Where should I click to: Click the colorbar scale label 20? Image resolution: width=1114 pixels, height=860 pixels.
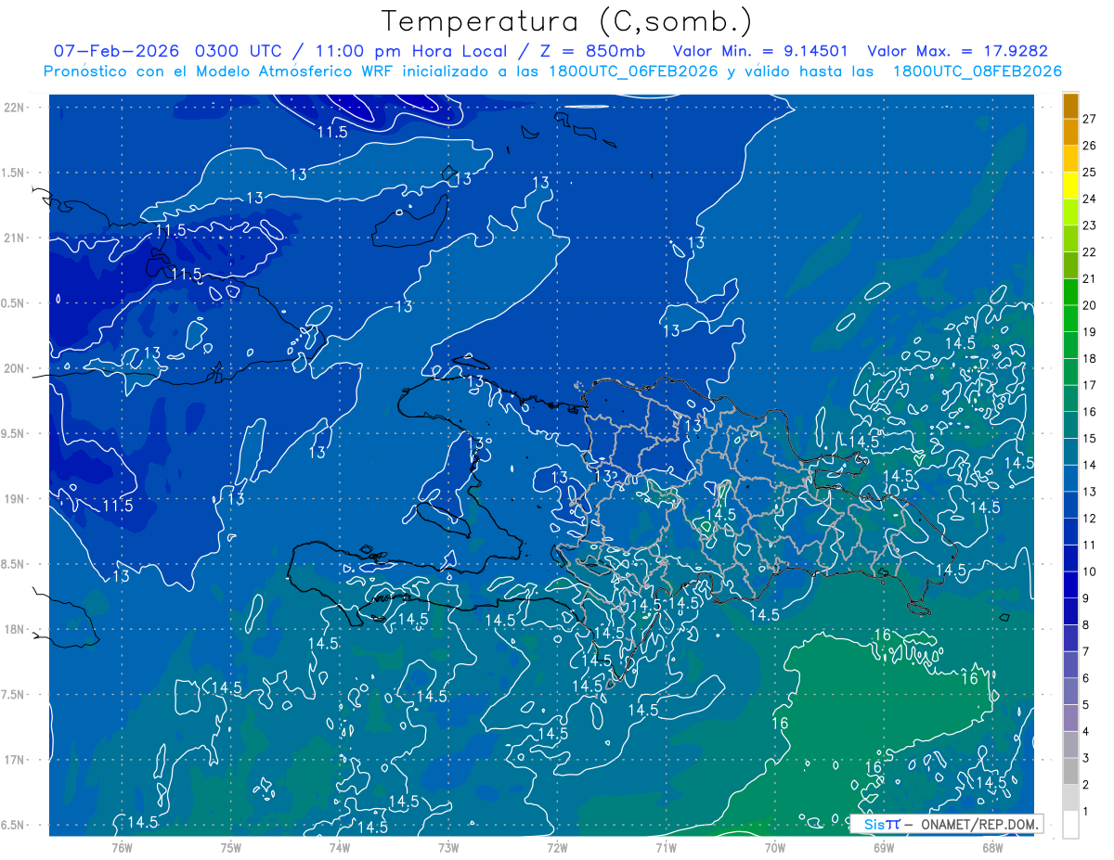tap(1090, 305)
